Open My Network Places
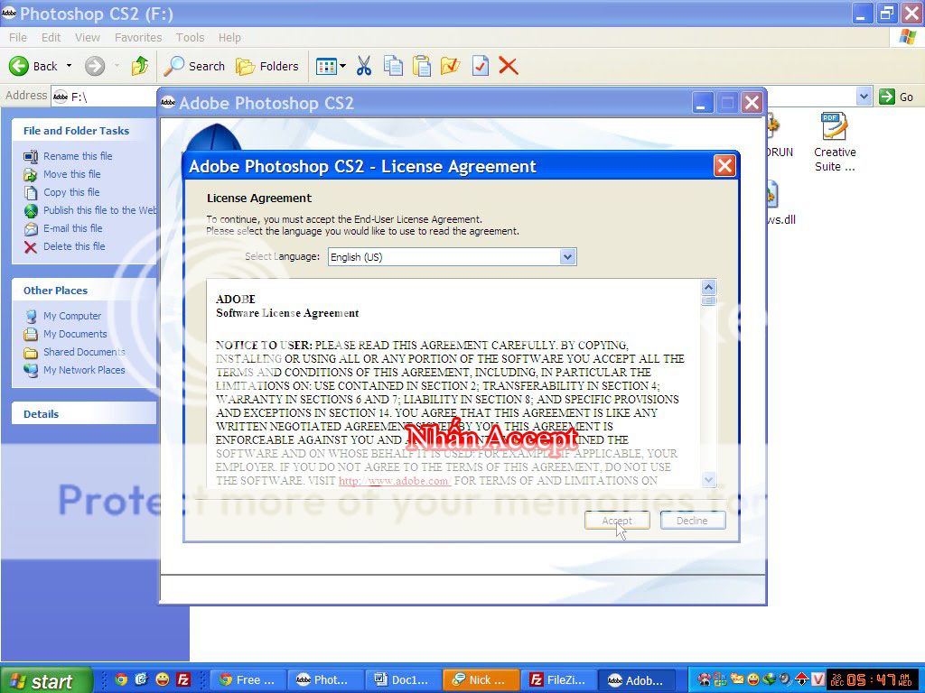The height and width of the screenshot is (693, 925). (x=84, y=370)
